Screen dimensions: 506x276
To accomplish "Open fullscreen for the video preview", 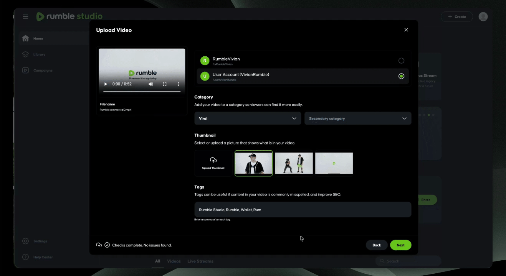I will (x=165, y=84).
